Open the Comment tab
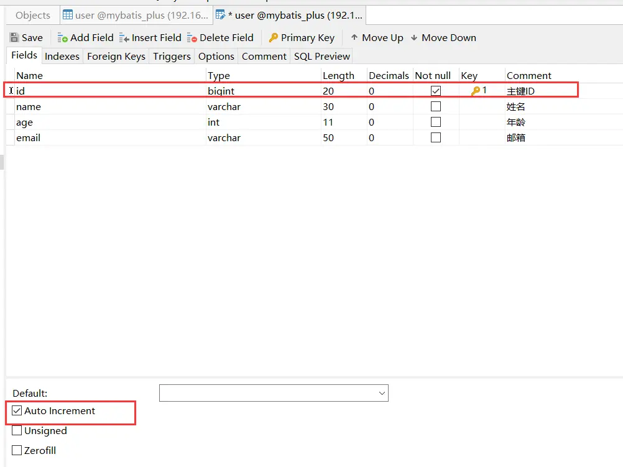The height and width of the screenshot is (467, 623). click(x=264, y=57)
